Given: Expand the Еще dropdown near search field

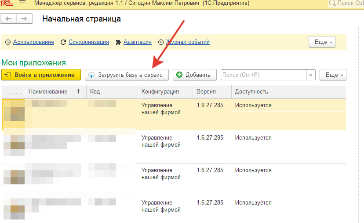Looking at the screenshot, I should pyautogui.click(x=333, y=75).
